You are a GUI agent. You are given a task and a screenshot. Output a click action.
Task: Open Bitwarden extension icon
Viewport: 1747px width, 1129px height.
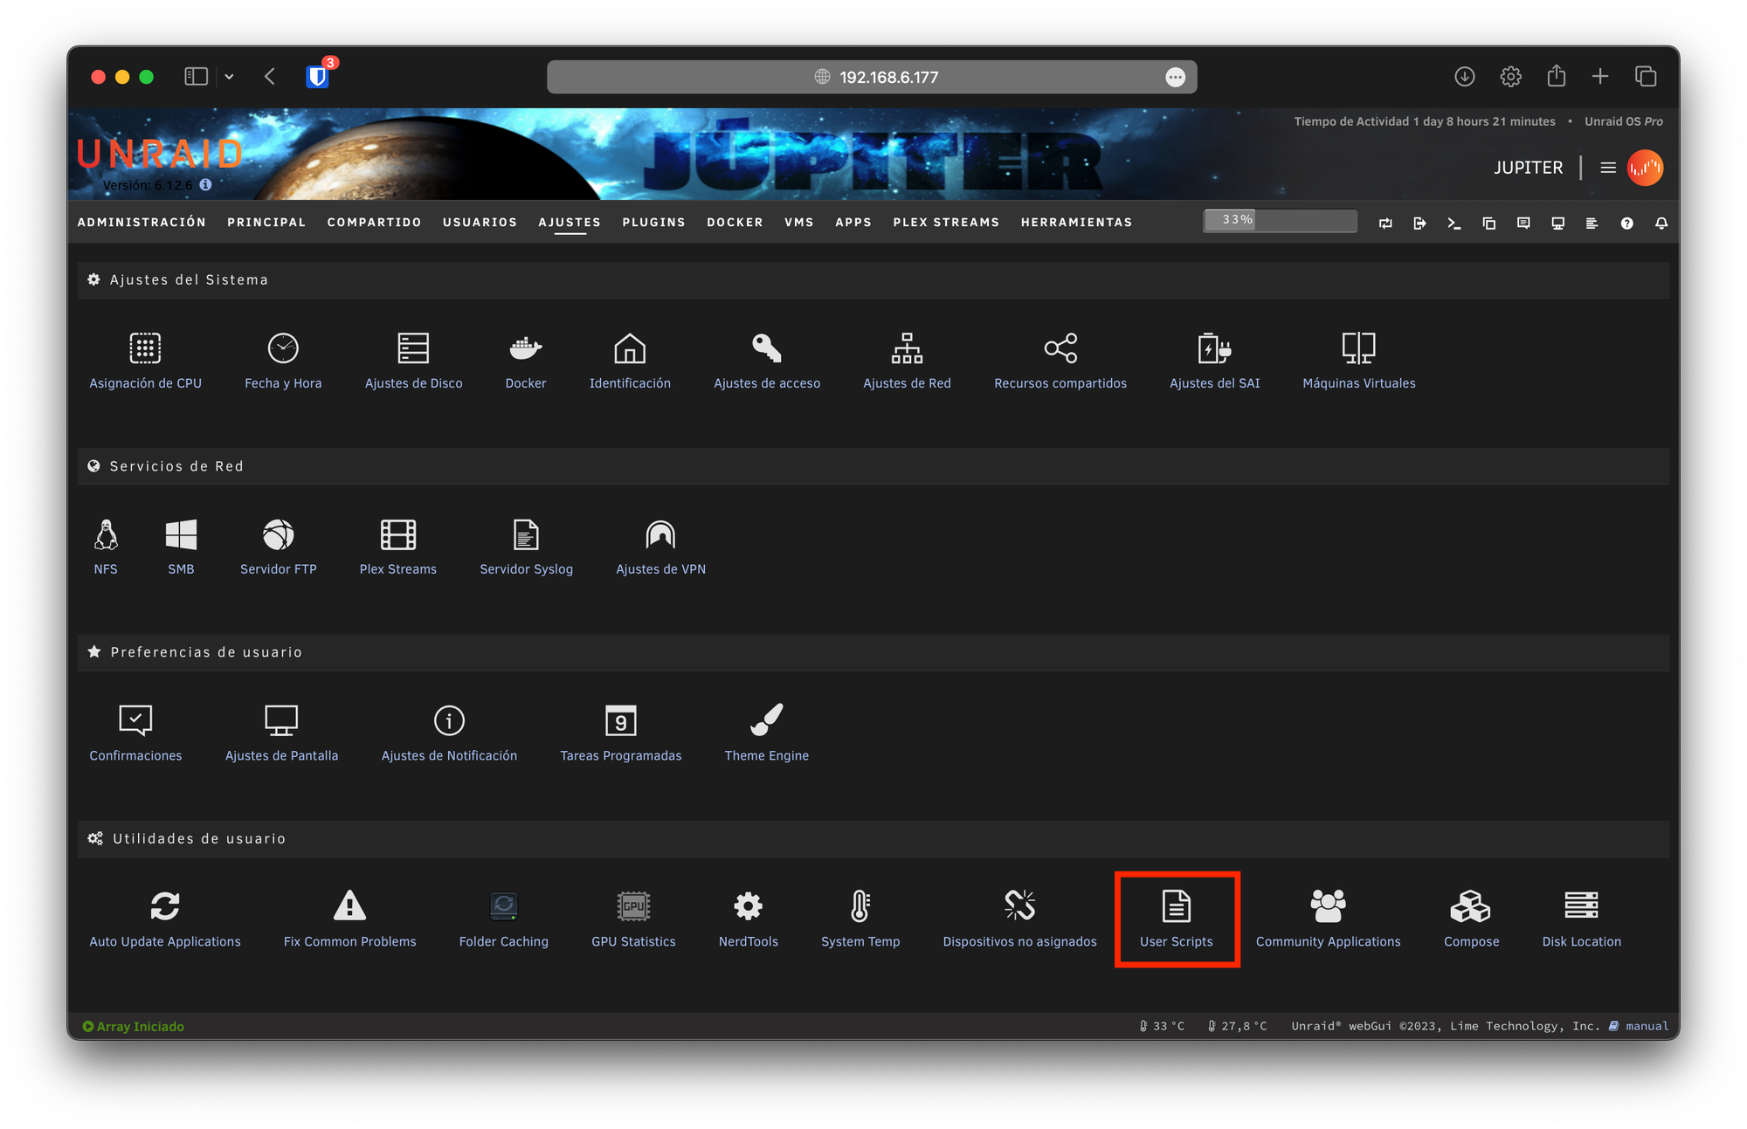[x=317, y=77]
